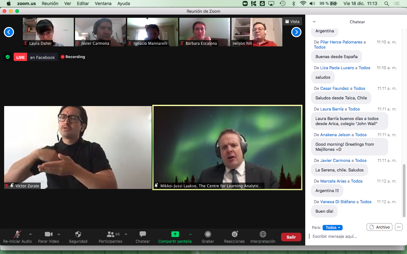The image size is (407, 254).
Task: Open the Ventana menu
Action: [x=103, y=3]
